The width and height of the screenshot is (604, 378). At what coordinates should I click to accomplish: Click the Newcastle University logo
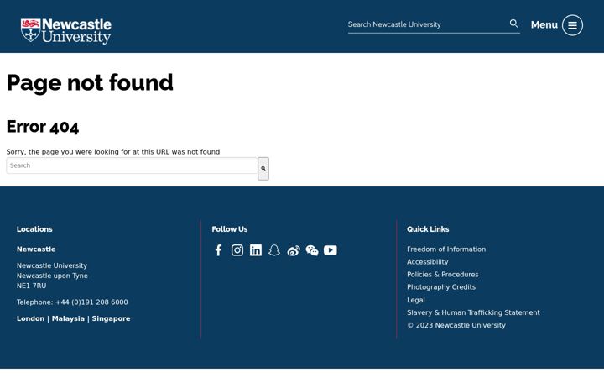66,31
